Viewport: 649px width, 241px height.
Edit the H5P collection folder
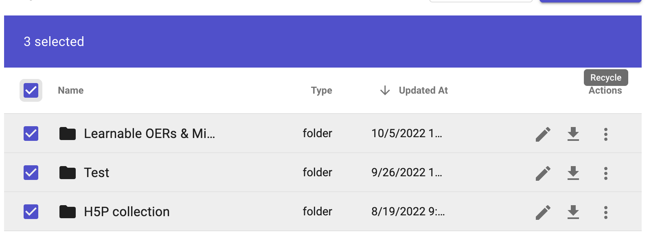coord(543,211)
